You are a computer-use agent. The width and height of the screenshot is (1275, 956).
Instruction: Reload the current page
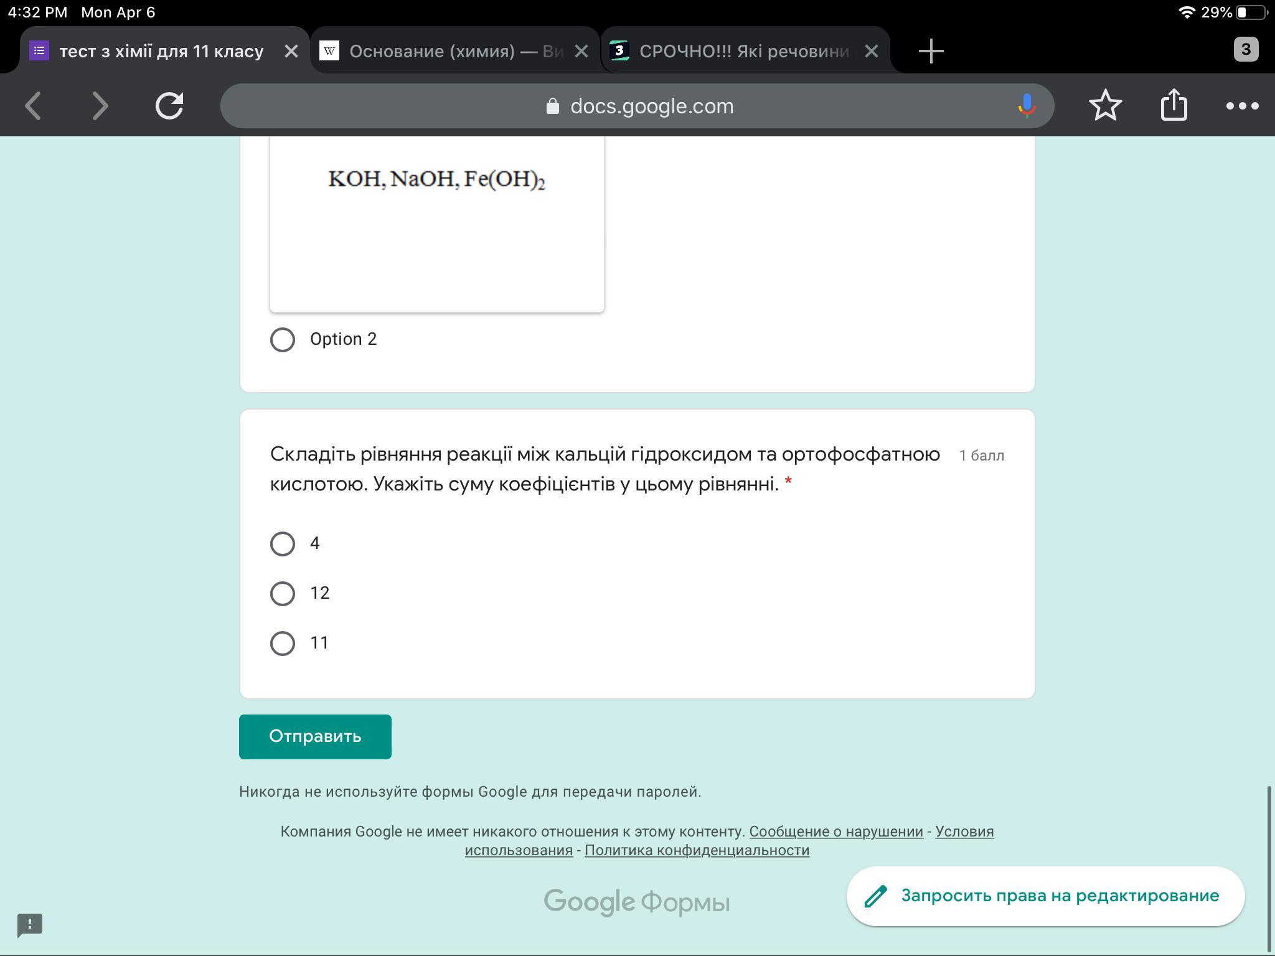[x=169, y=106]
